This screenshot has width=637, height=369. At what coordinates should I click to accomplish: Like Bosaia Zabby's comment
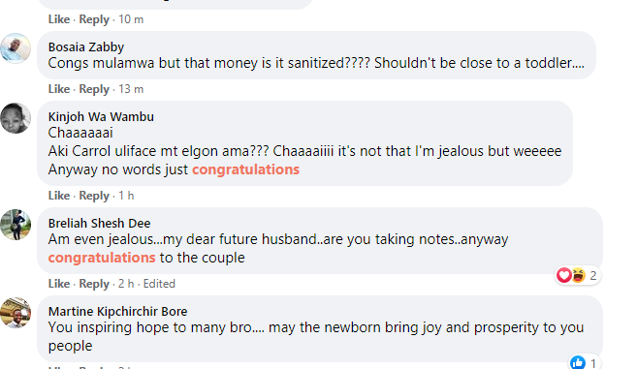coord(59,89)
